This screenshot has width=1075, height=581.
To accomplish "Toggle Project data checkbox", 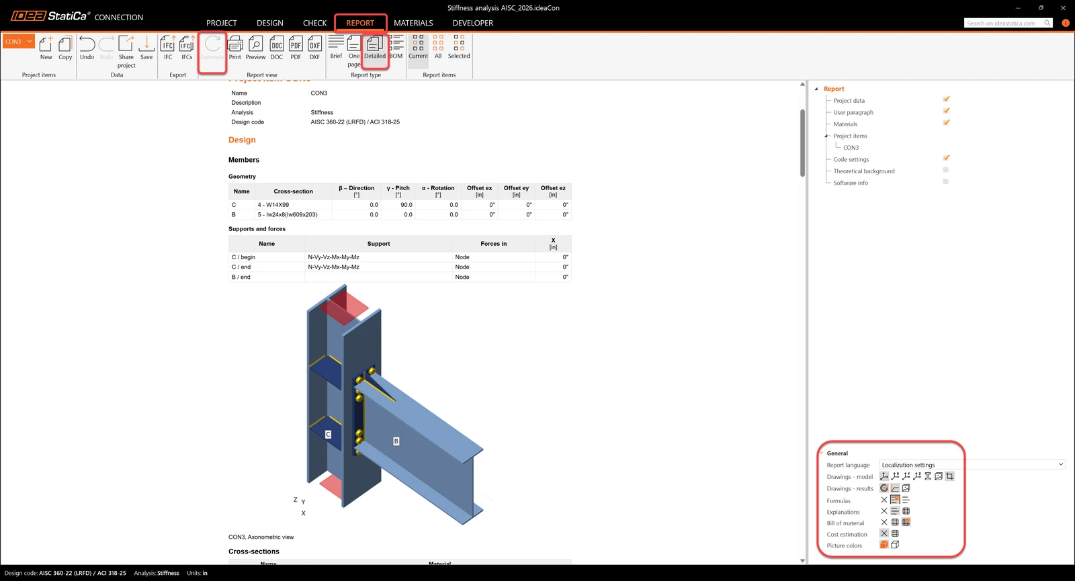I will [x=946, y=99].
